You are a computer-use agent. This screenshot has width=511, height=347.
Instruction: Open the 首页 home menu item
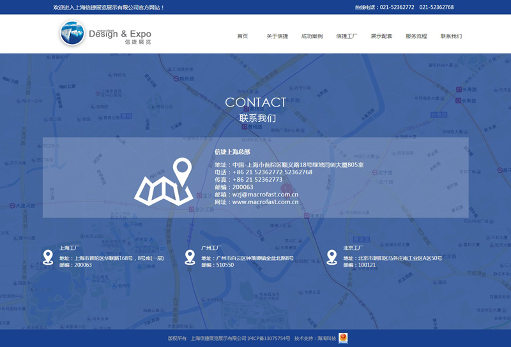coord(243,36)
